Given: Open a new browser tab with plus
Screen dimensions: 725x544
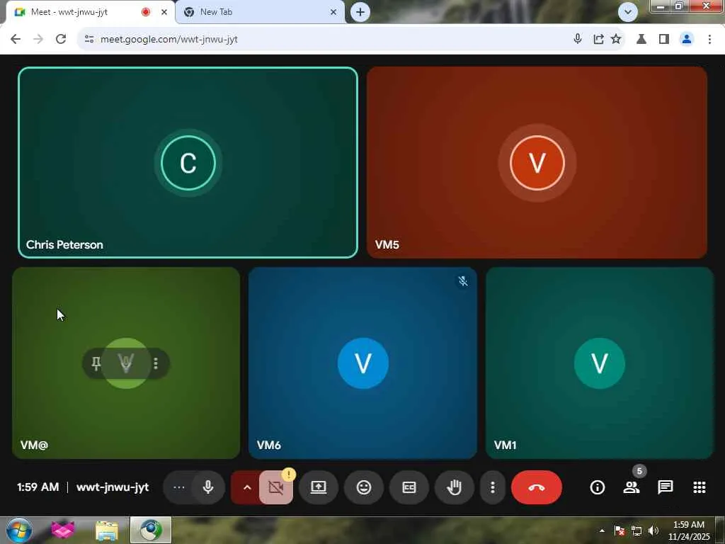Looking at the screenshot, I should pos(360,12).
